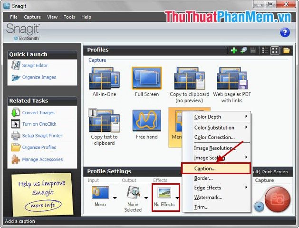Select Copy to clipboard (no preview) profile
Viewport: 299px width, 228px height.
pos(190,85)
